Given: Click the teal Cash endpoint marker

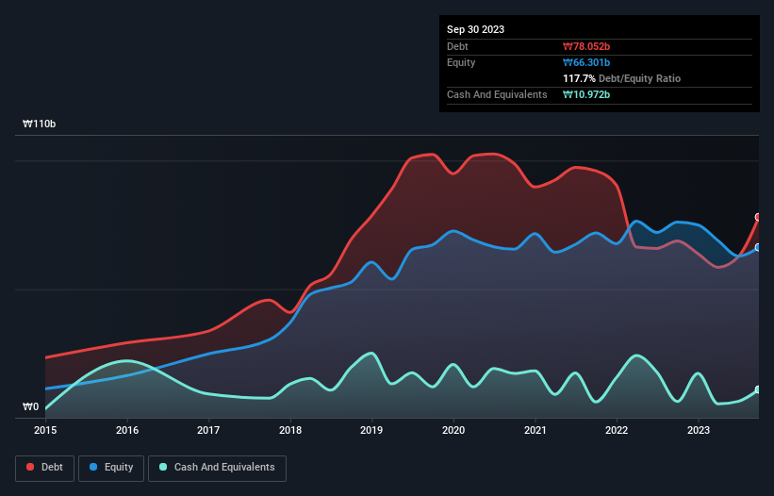Looking at the screenshot, I should point(759,389).
